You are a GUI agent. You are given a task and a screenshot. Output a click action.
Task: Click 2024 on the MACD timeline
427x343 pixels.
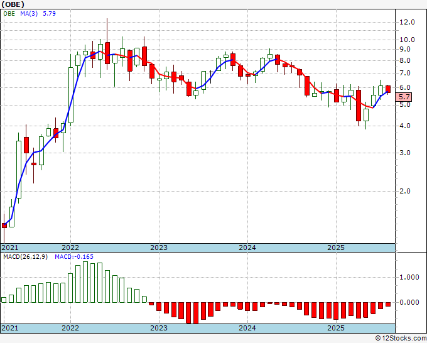(247, 328)
